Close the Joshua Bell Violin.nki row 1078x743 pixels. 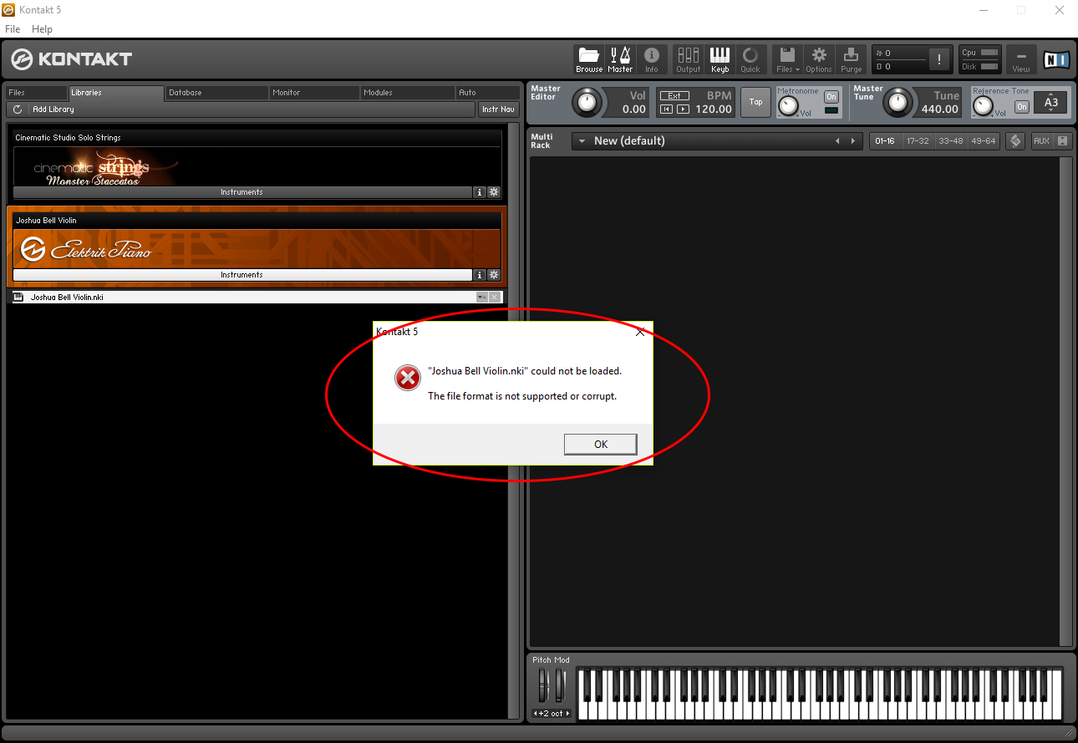click(495, 297)
